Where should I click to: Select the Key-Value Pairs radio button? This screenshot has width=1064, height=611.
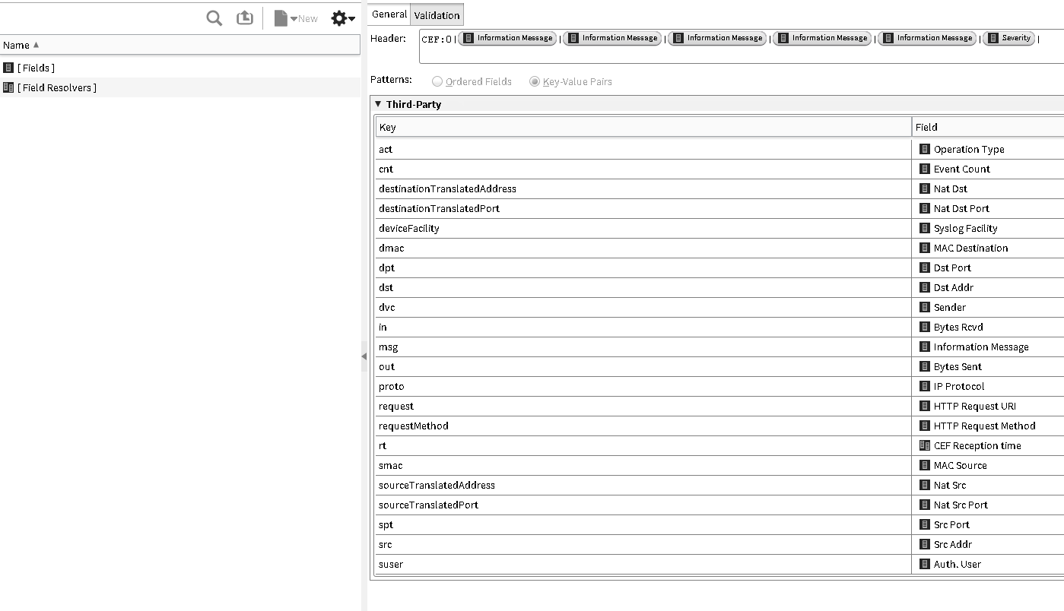pos(536,80)
